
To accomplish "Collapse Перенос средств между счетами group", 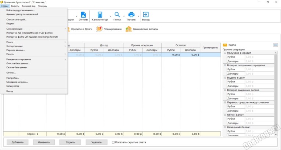I will pos(225,102).
